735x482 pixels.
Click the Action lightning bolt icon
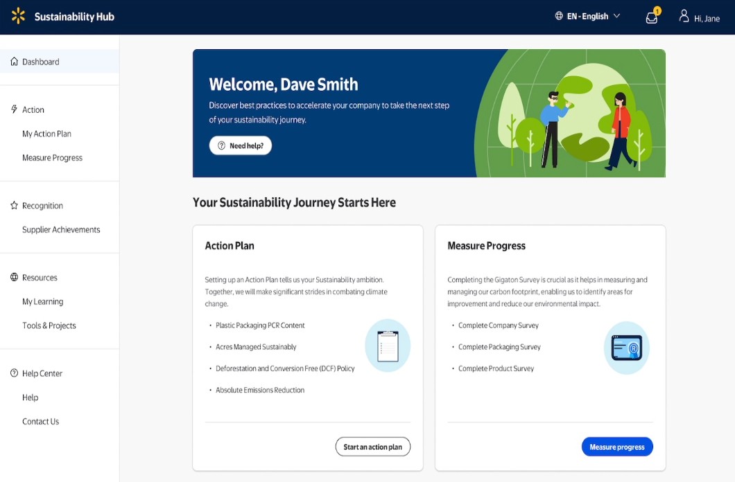tap(14, 109)
